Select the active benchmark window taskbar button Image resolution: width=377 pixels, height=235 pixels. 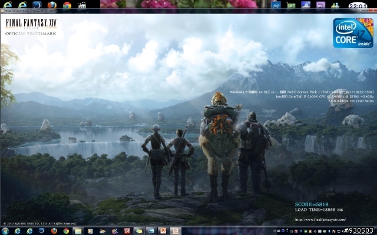click(x=176, y=231)
